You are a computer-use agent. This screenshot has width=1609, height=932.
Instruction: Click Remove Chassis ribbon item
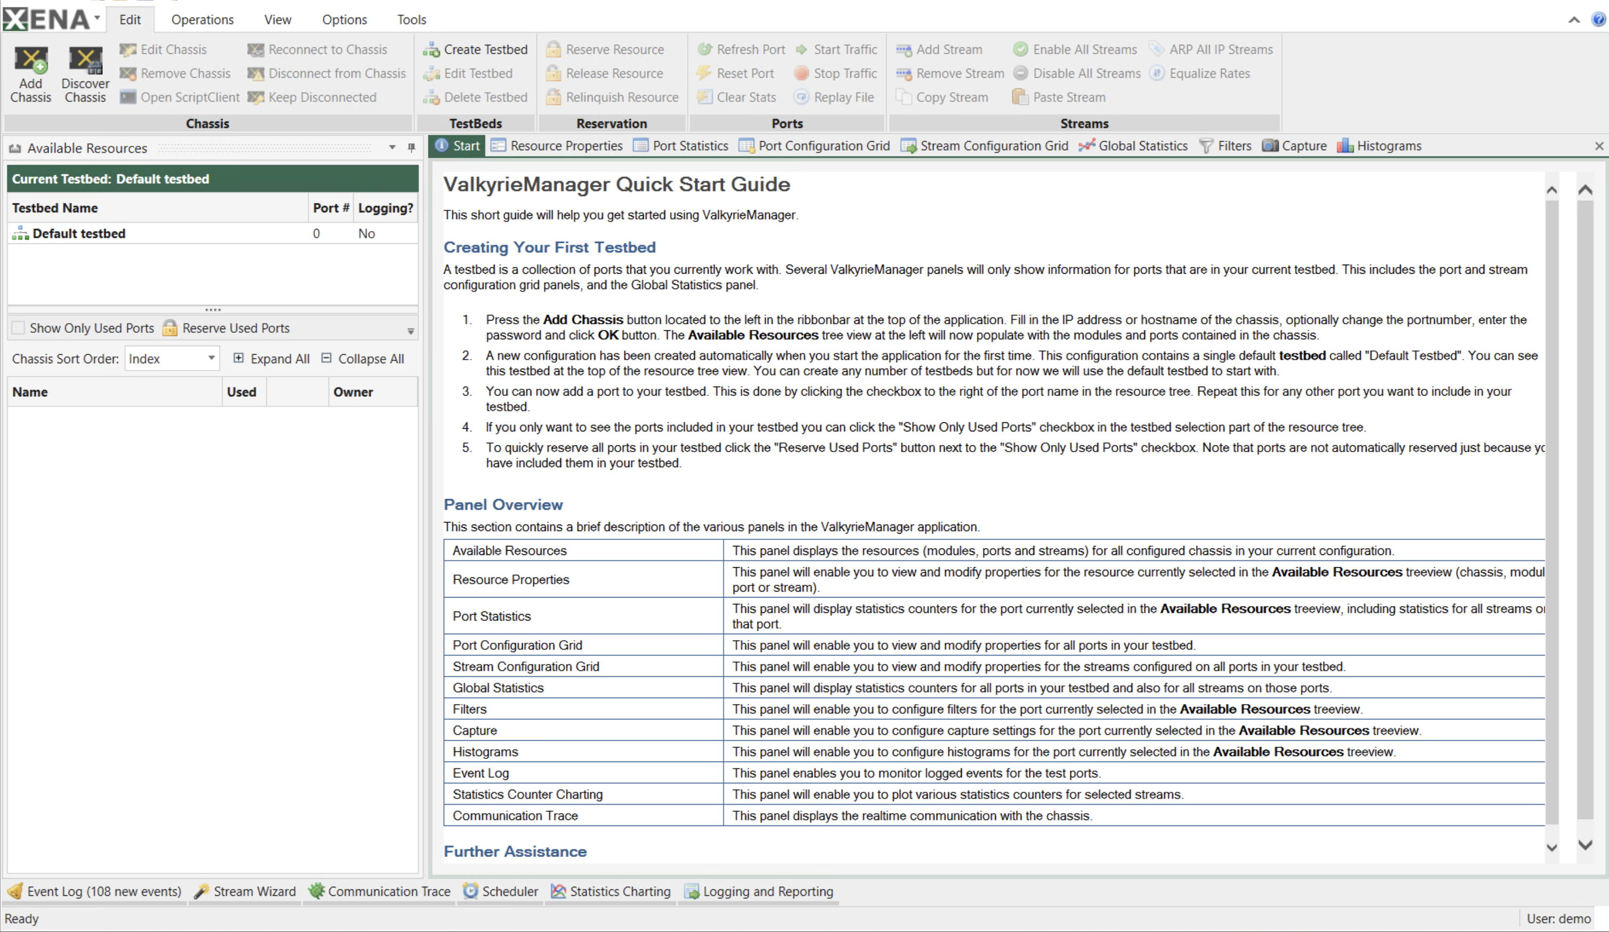click(175, 73)
